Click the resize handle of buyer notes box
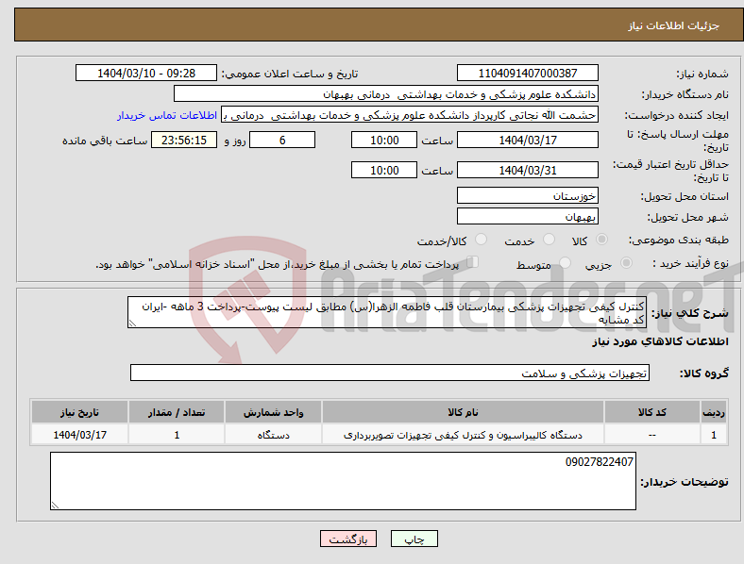 (55, 506)
